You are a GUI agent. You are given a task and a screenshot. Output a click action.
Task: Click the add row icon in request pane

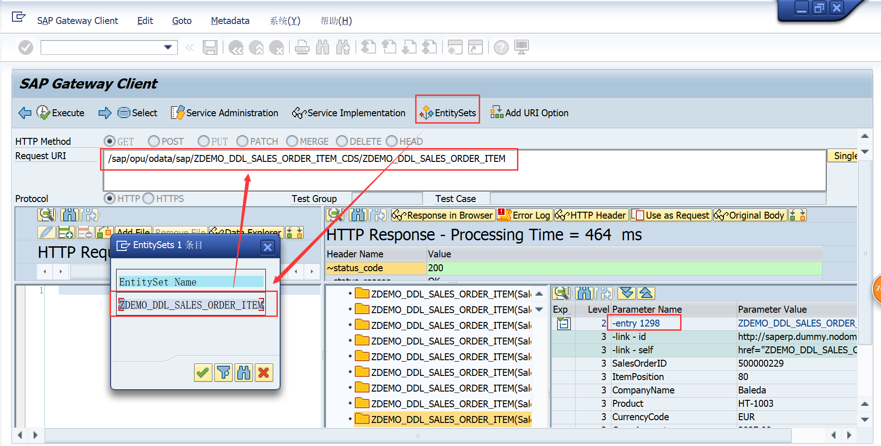(x=65, y=232)
